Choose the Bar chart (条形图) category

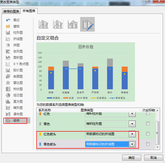pyautogui.click(x=14, y=51)
